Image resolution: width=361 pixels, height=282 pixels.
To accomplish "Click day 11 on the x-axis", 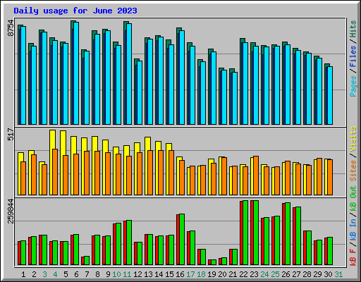I will pyautogui.click(x=127, y=274).
